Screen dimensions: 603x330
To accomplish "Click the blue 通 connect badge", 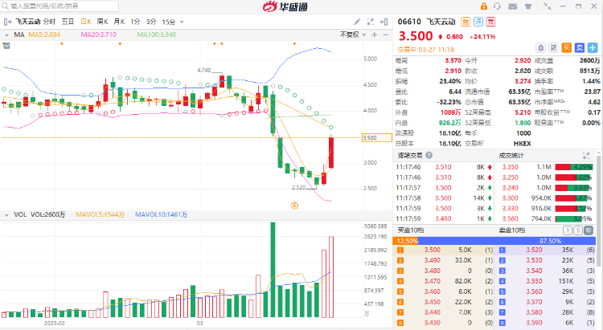I will tap(478, 22).
